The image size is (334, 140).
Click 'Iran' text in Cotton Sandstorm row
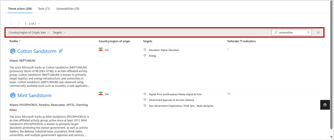[x=107, y=50]
